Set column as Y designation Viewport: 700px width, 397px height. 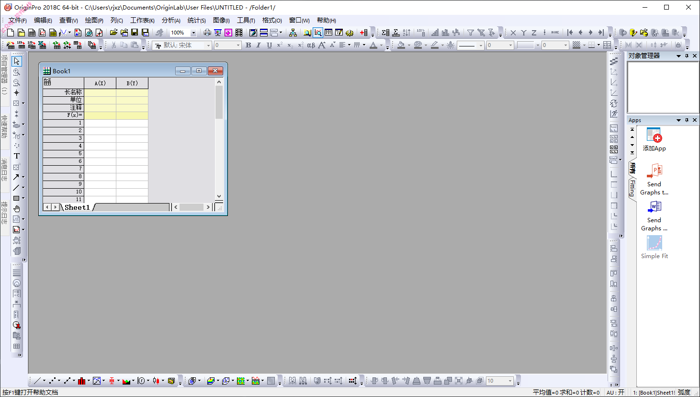[524, 33]
